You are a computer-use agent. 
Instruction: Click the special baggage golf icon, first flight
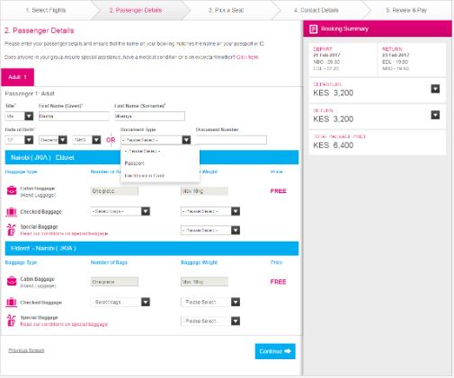coord(11,230)
